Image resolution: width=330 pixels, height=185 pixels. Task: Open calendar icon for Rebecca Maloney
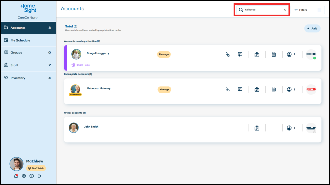(274, 89)
